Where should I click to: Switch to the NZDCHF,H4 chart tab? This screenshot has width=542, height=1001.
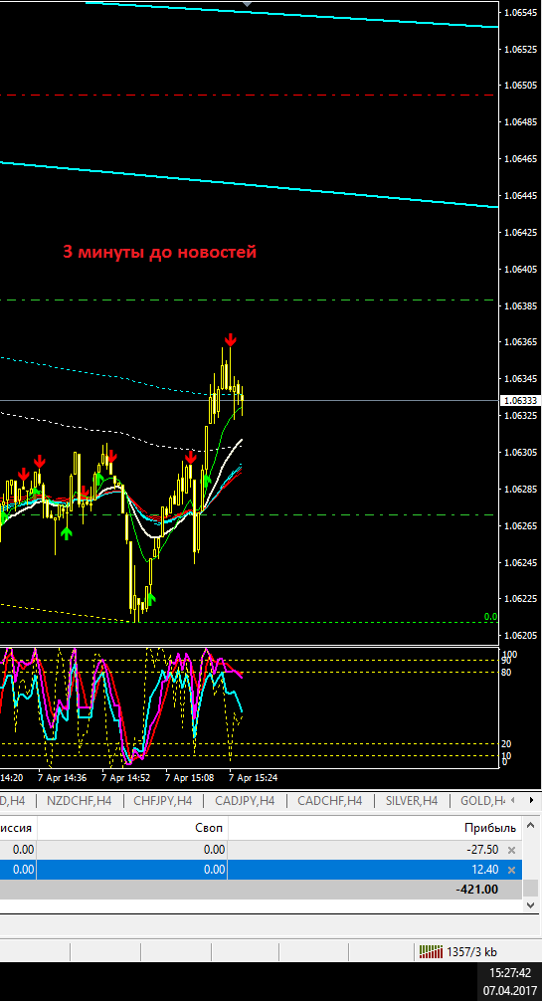[x=80, y=801]
